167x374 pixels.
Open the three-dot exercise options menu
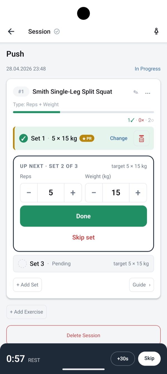click(148, 93)
